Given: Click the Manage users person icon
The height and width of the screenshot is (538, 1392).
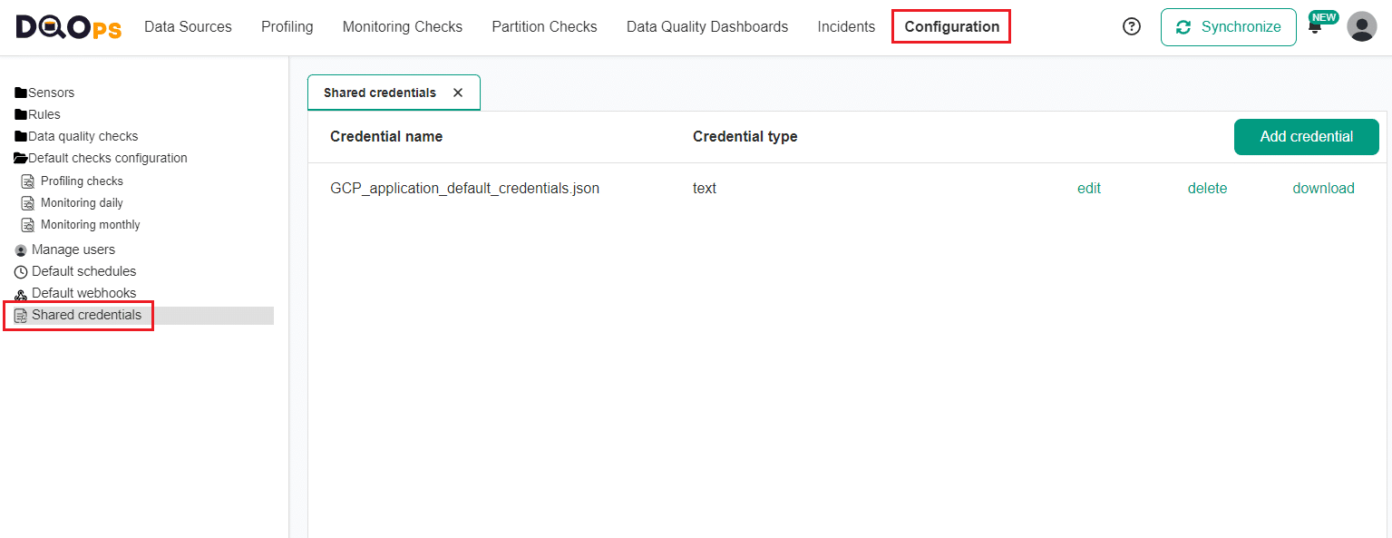Looking at the screenshot, I should 21,250.
